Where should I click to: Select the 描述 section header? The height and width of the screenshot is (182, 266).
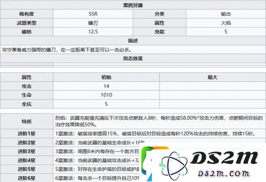click(x=133, y=41)
